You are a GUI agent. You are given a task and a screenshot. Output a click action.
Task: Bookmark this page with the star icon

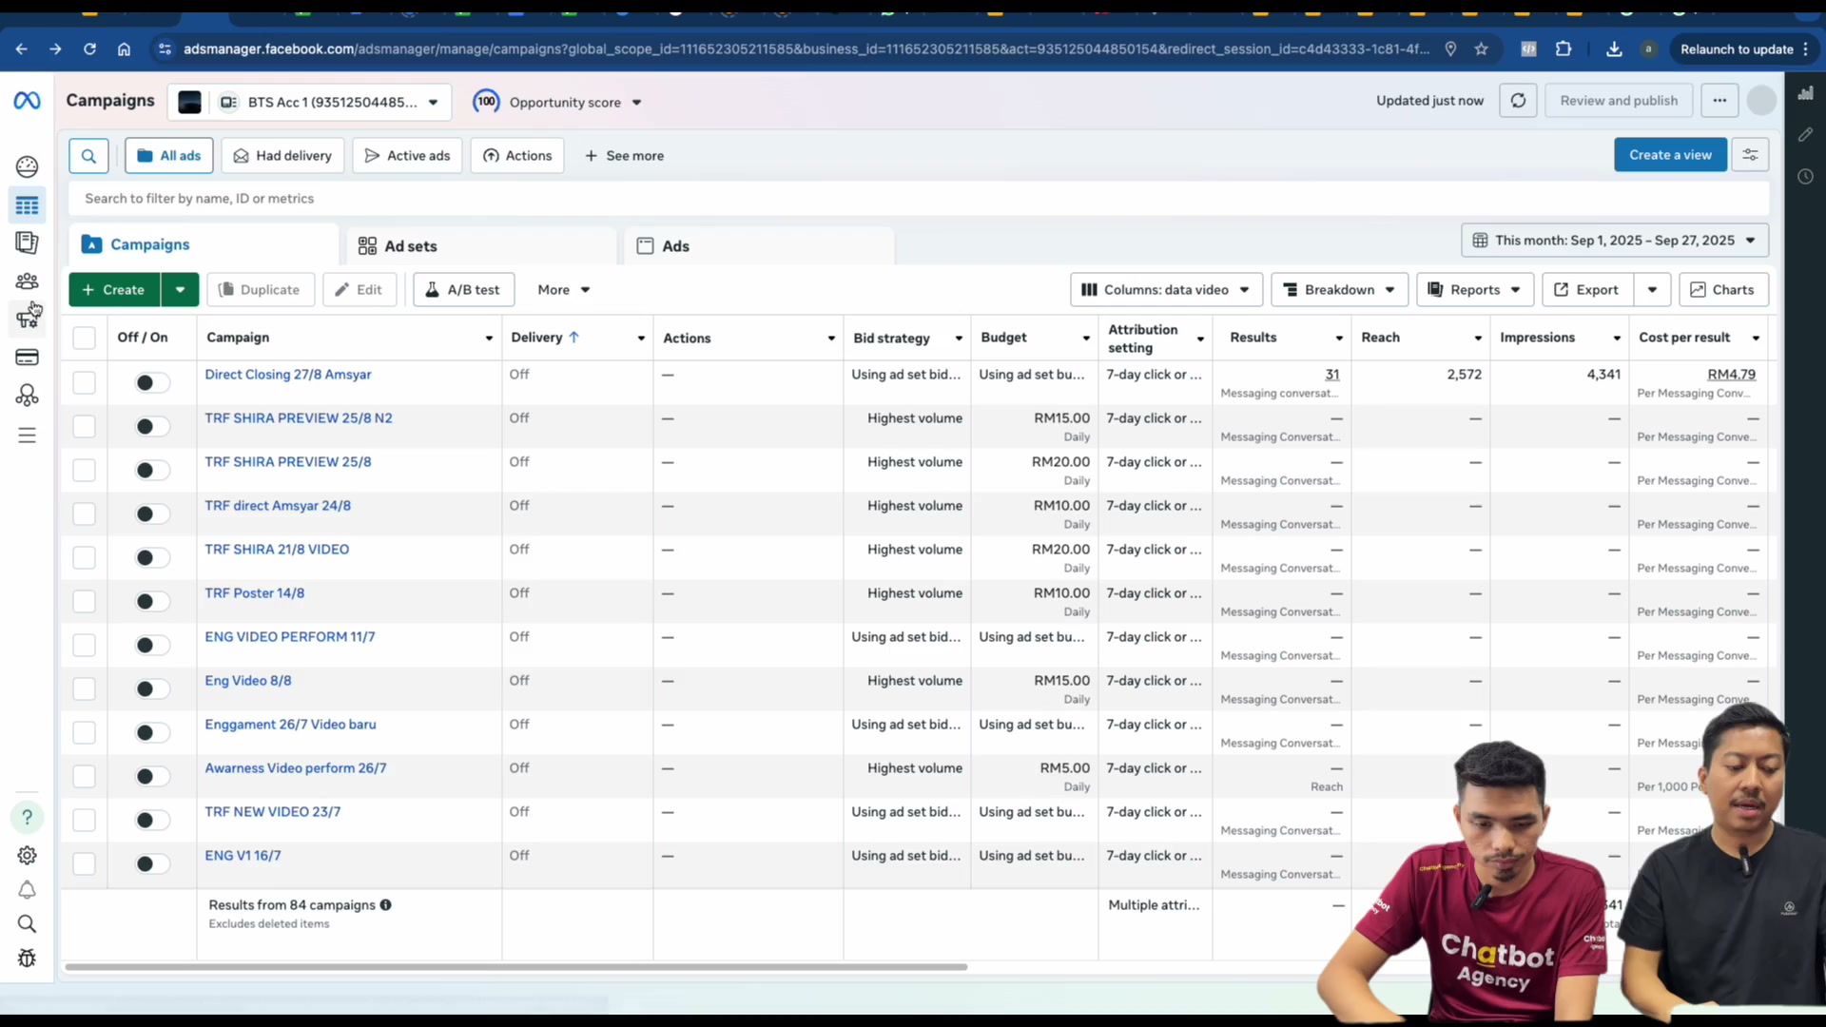[1481, 49]
